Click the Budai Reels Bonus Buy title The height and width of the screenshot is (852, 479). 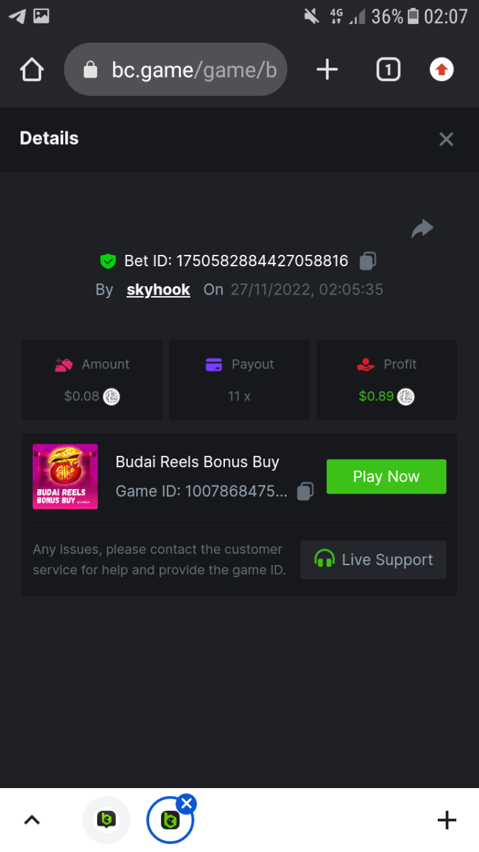pos(197,462)
